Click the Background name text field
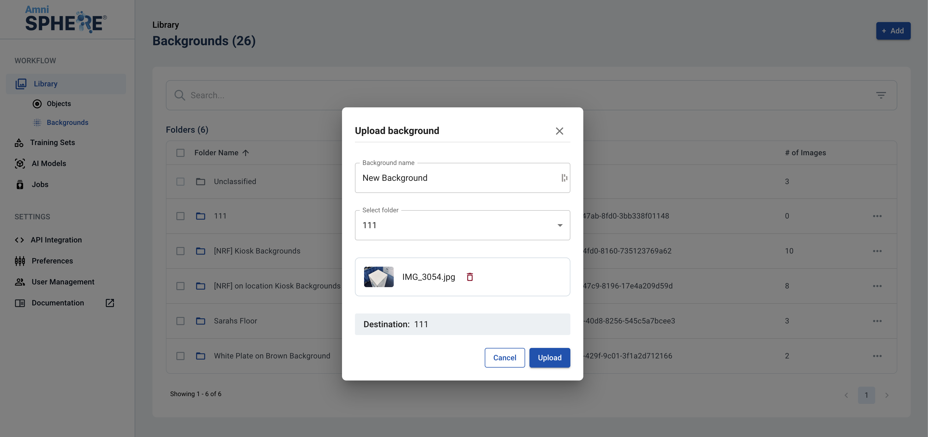928x437 pixels. coord(458,178)
